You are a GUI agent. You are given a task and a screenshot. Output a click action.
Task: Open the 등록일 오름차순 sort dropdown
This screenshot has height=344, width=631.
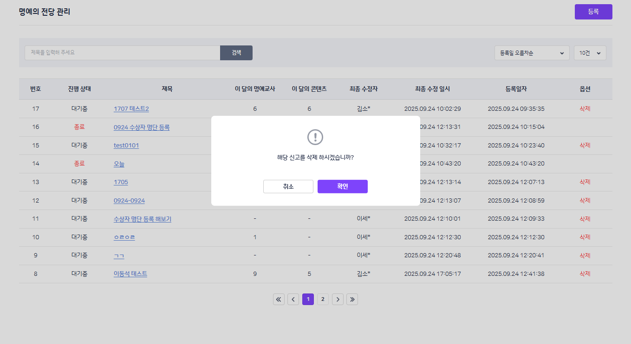point(532,53)
